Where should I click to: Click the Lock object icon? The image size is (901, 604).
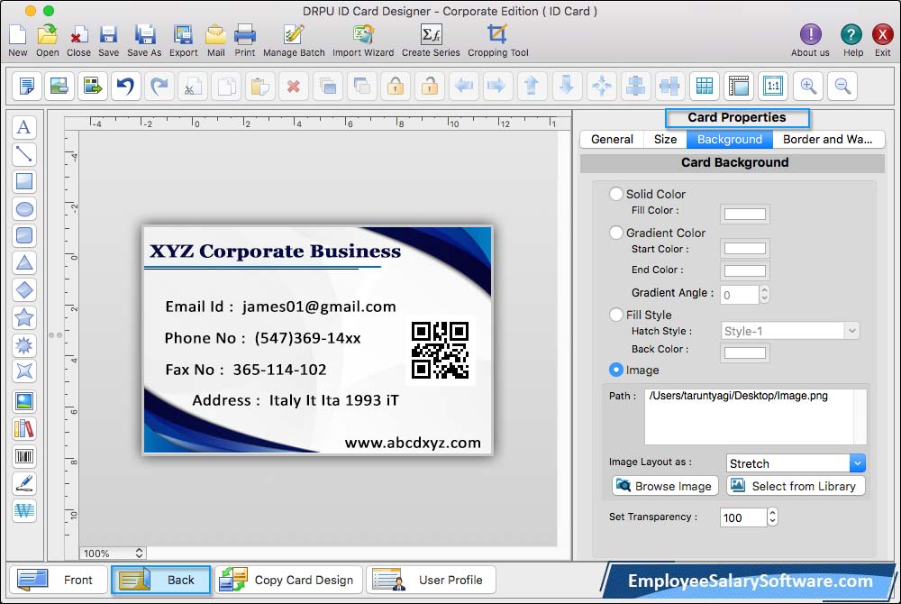pos(396,87)
